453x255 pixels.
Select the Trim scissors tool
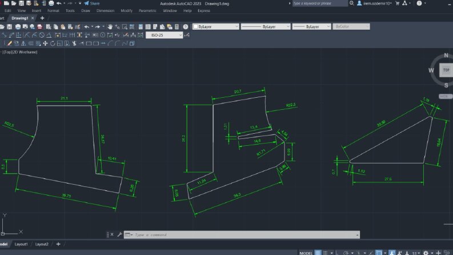pos(74,43)
